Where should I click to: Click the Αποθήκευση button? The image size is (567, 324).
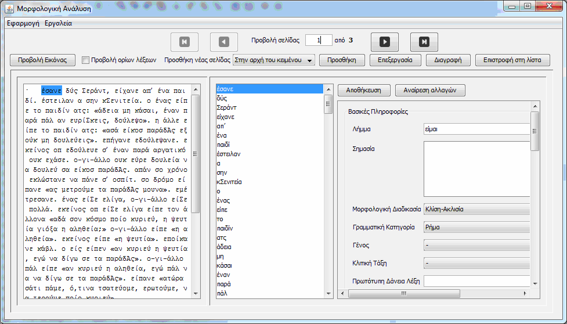click(364, 91)
